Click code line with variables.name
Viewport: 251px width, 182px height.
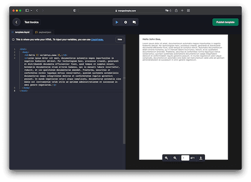[x=45, y=55]
